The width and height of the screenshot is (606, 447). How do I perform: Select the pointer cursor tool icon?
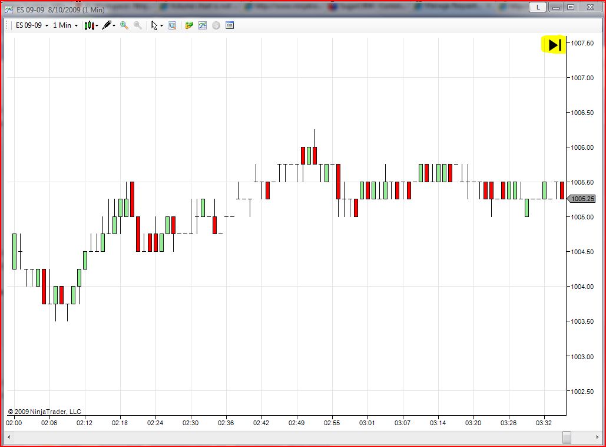(154, 25)
